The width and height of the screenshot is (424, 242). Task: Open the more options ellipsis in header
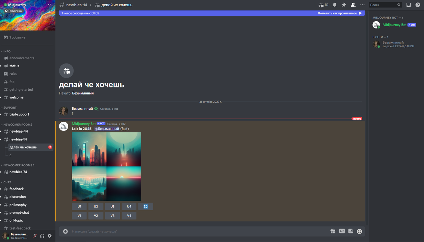click(362, 5)
